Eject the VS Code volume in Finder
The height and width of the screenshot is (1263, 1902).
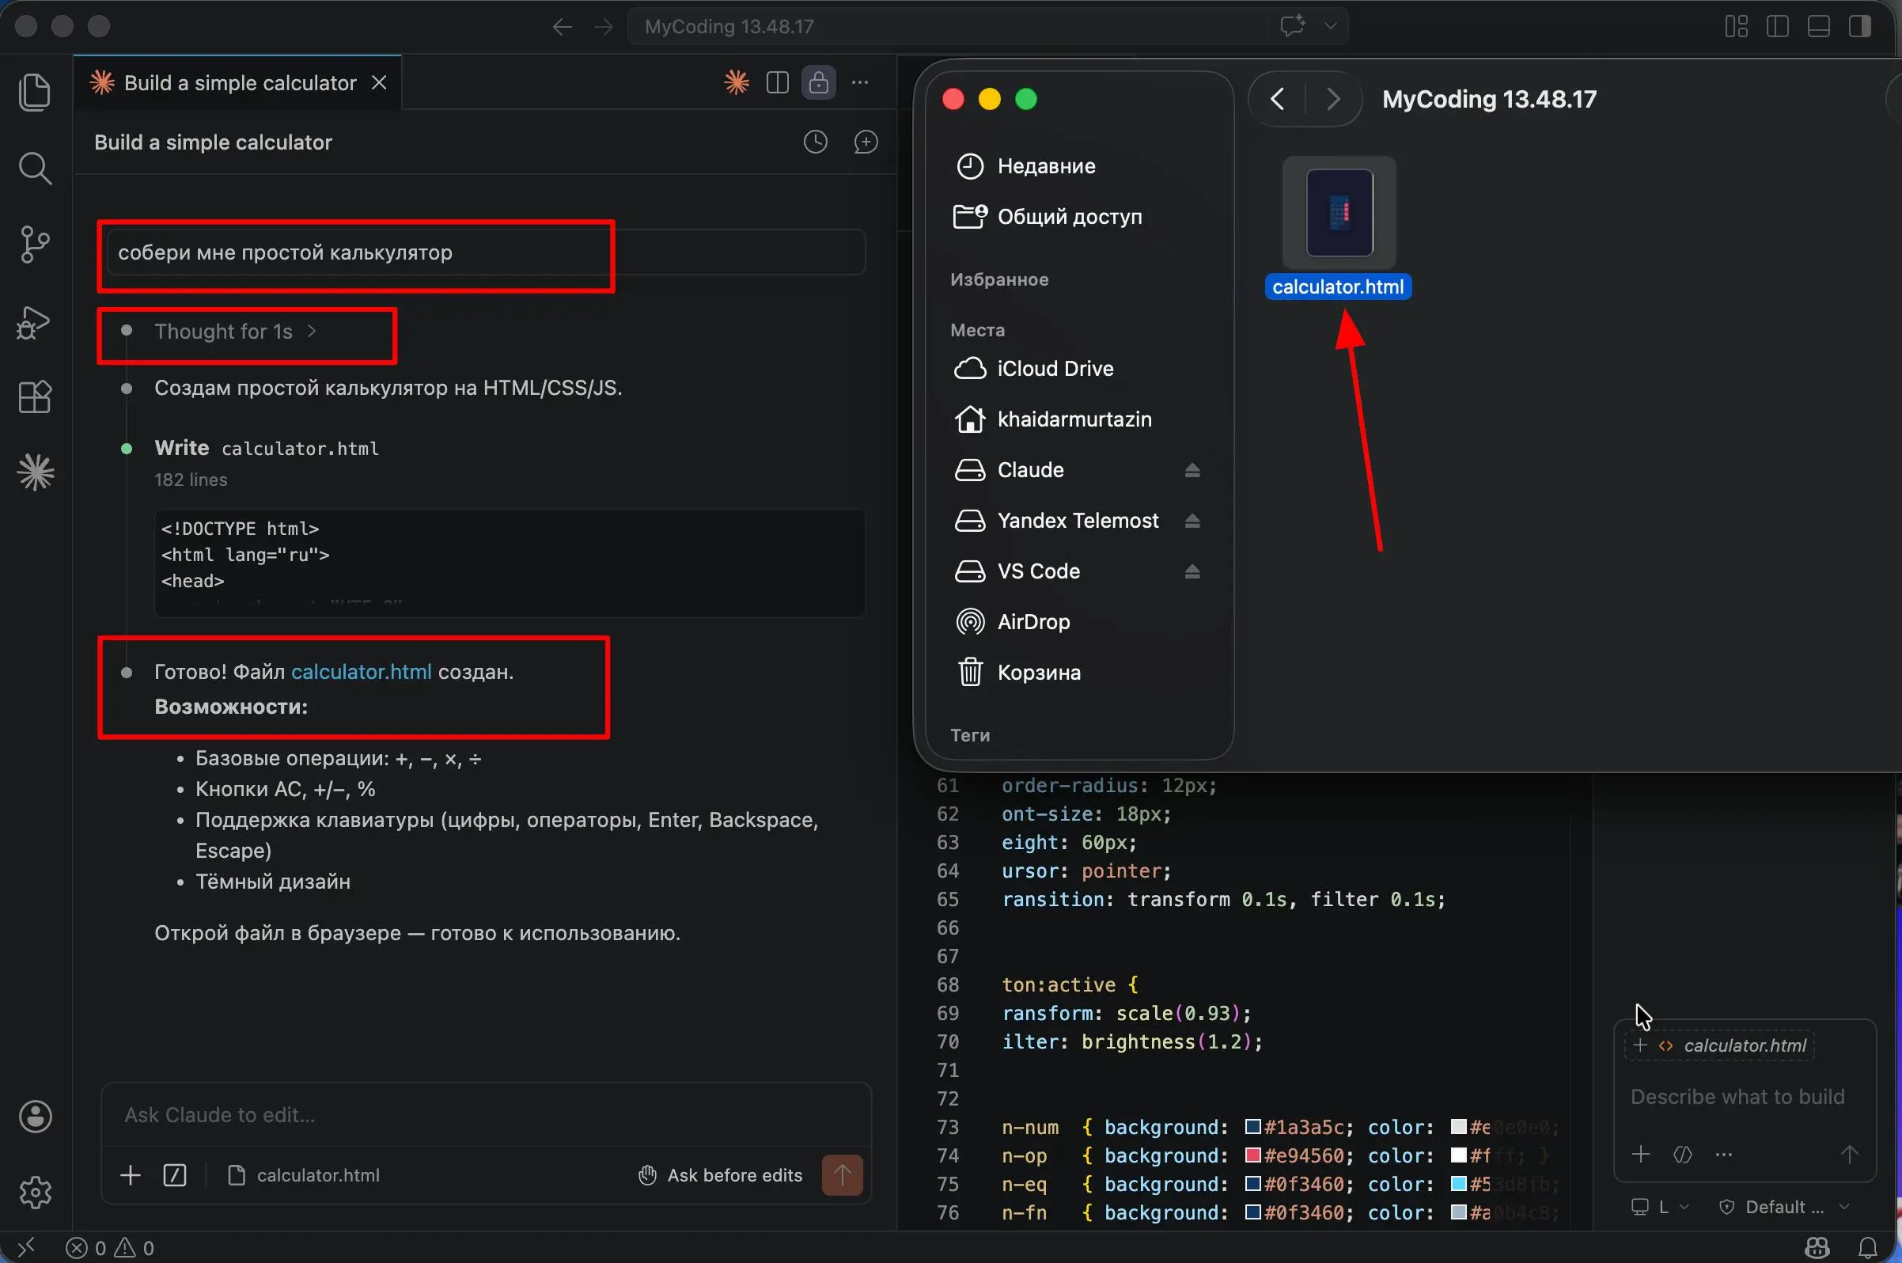[1192, 571]
